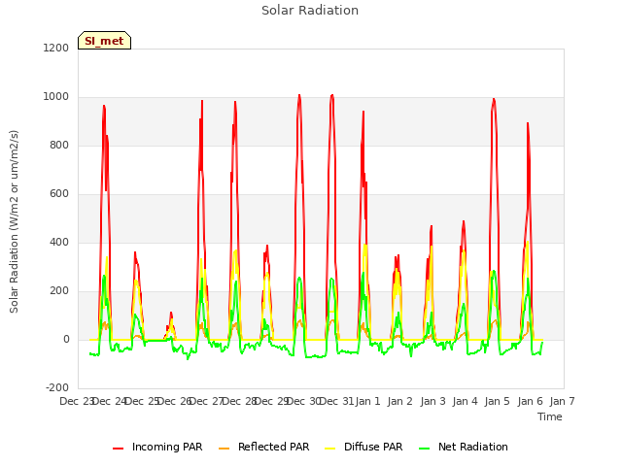Image resolution: width=622 pixels, height=466 pixels.
Task: Click the Solar Radiation chart title
Action: pos(310,11)
